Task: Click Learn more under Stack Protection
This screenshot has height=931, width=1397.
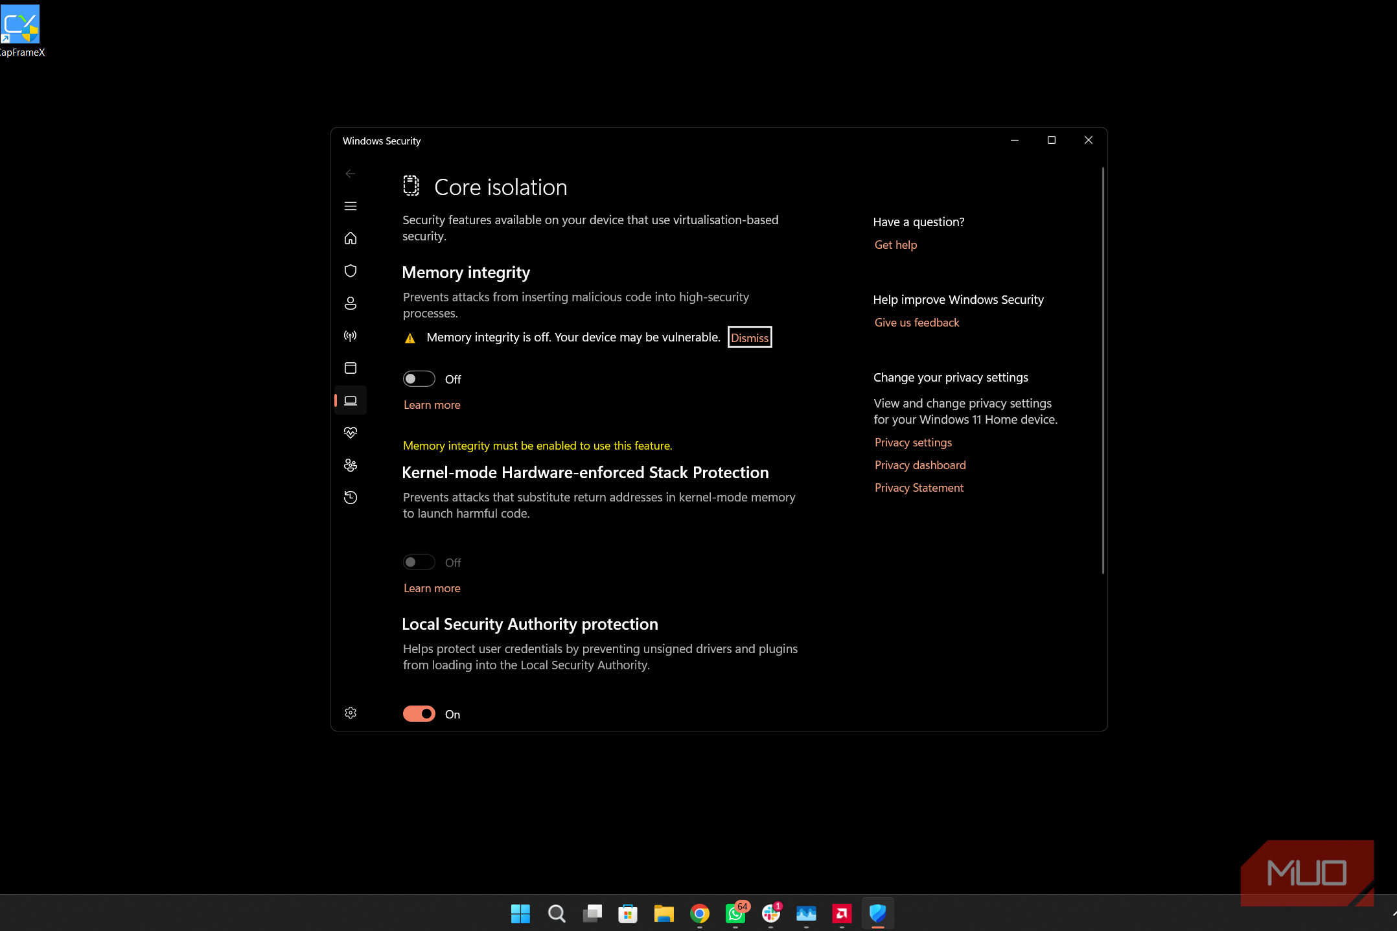Action: [432, 588]
